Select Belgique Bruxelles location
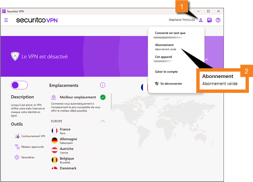 coord(79,160)
